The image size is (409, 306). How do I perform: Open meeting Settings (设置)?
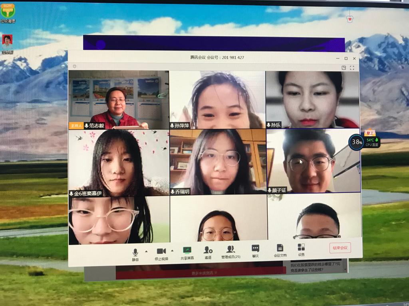pos(301,247)
